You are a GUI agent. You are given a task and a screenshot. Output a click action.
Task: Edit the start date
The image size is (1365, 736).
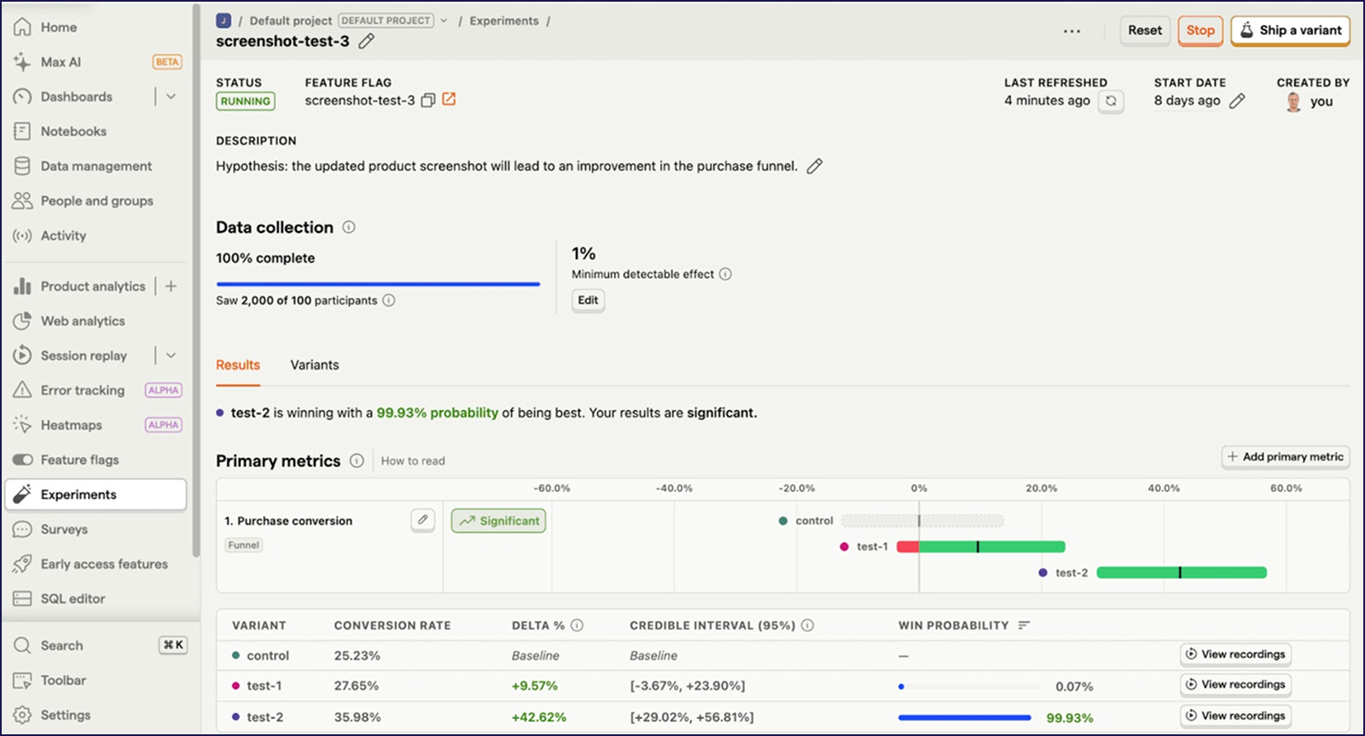coord(1237,101)
